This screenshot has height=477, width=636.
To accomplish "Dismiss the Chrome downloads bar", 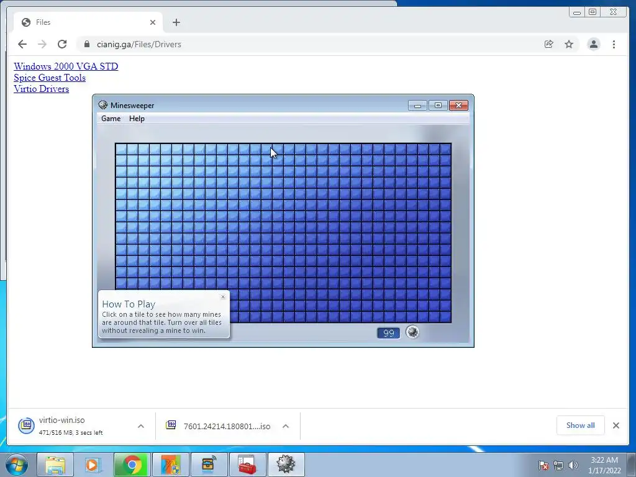I will tap(616, 425).
